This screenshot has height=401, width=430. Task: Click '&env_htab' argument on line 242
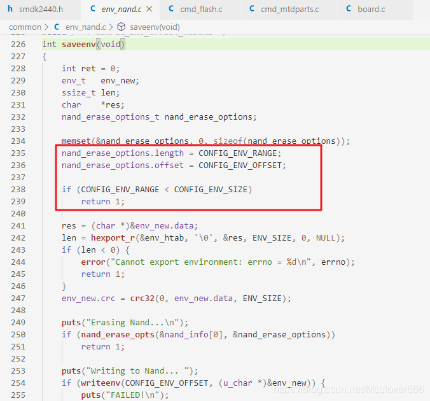(162, 237)
